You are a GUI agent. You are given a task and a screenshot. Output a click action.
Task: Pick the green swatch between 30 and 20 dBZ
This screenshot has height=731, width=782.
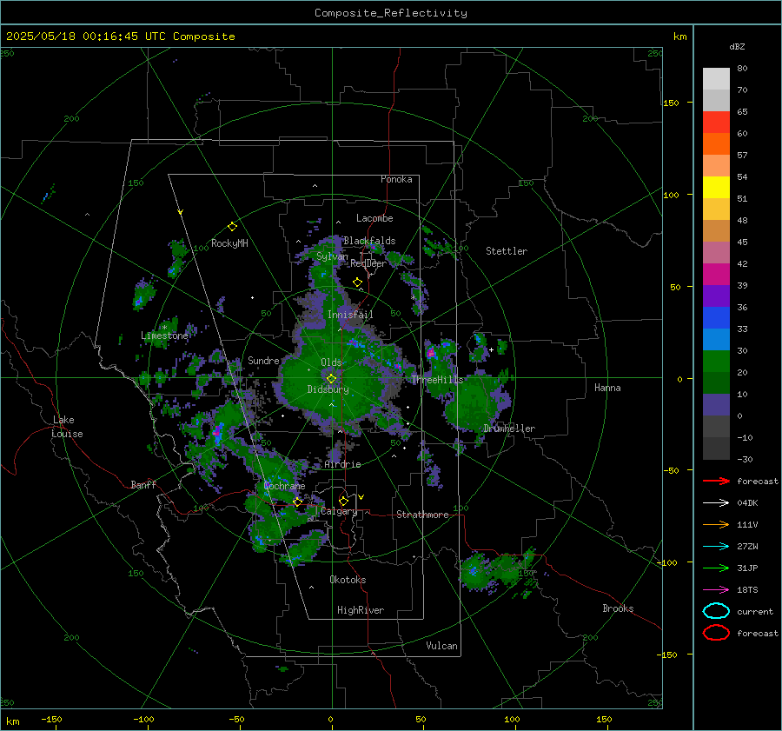click(716, 362)
